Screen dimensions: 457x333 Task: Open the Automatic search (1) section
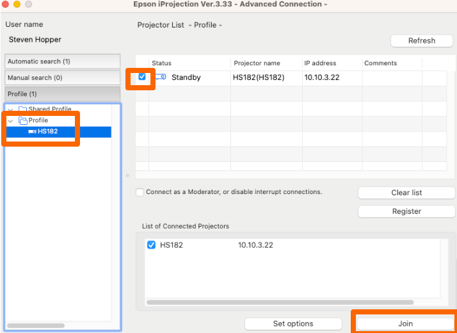[x=62, y=61]
